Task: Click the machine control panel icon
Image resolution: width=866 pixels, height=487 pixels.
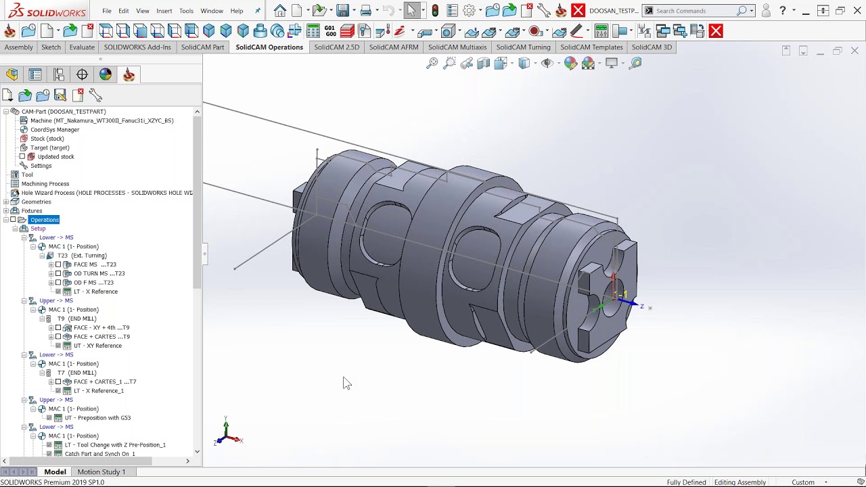Action: tap(601, 31)
